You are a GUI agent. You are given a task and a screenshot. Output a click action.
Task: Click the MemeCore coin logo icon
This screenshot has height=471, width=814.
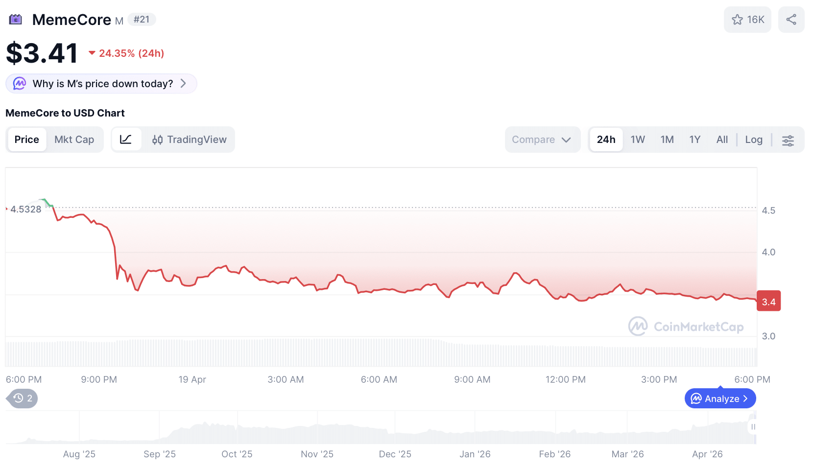[16, 20]
